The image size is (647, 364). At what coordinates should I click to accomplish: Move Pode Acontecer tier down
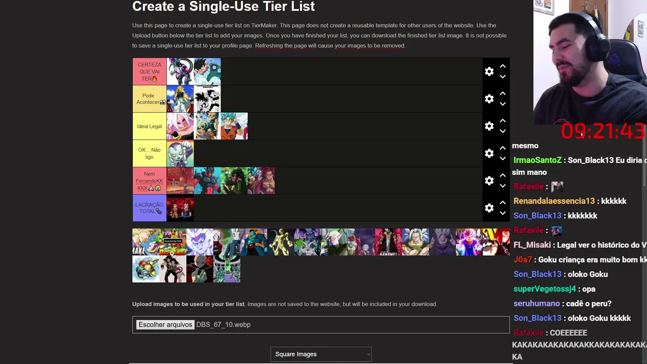click(502, 104)
